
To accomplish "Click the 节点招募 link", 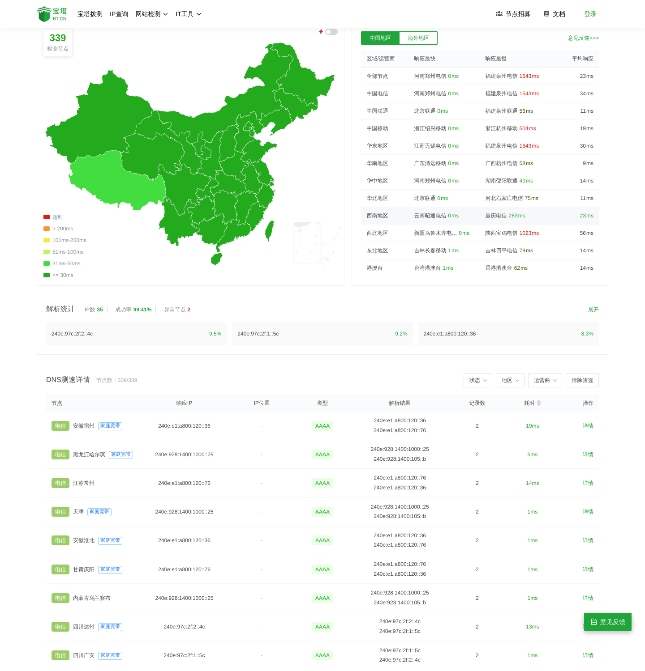I will 513,14.
